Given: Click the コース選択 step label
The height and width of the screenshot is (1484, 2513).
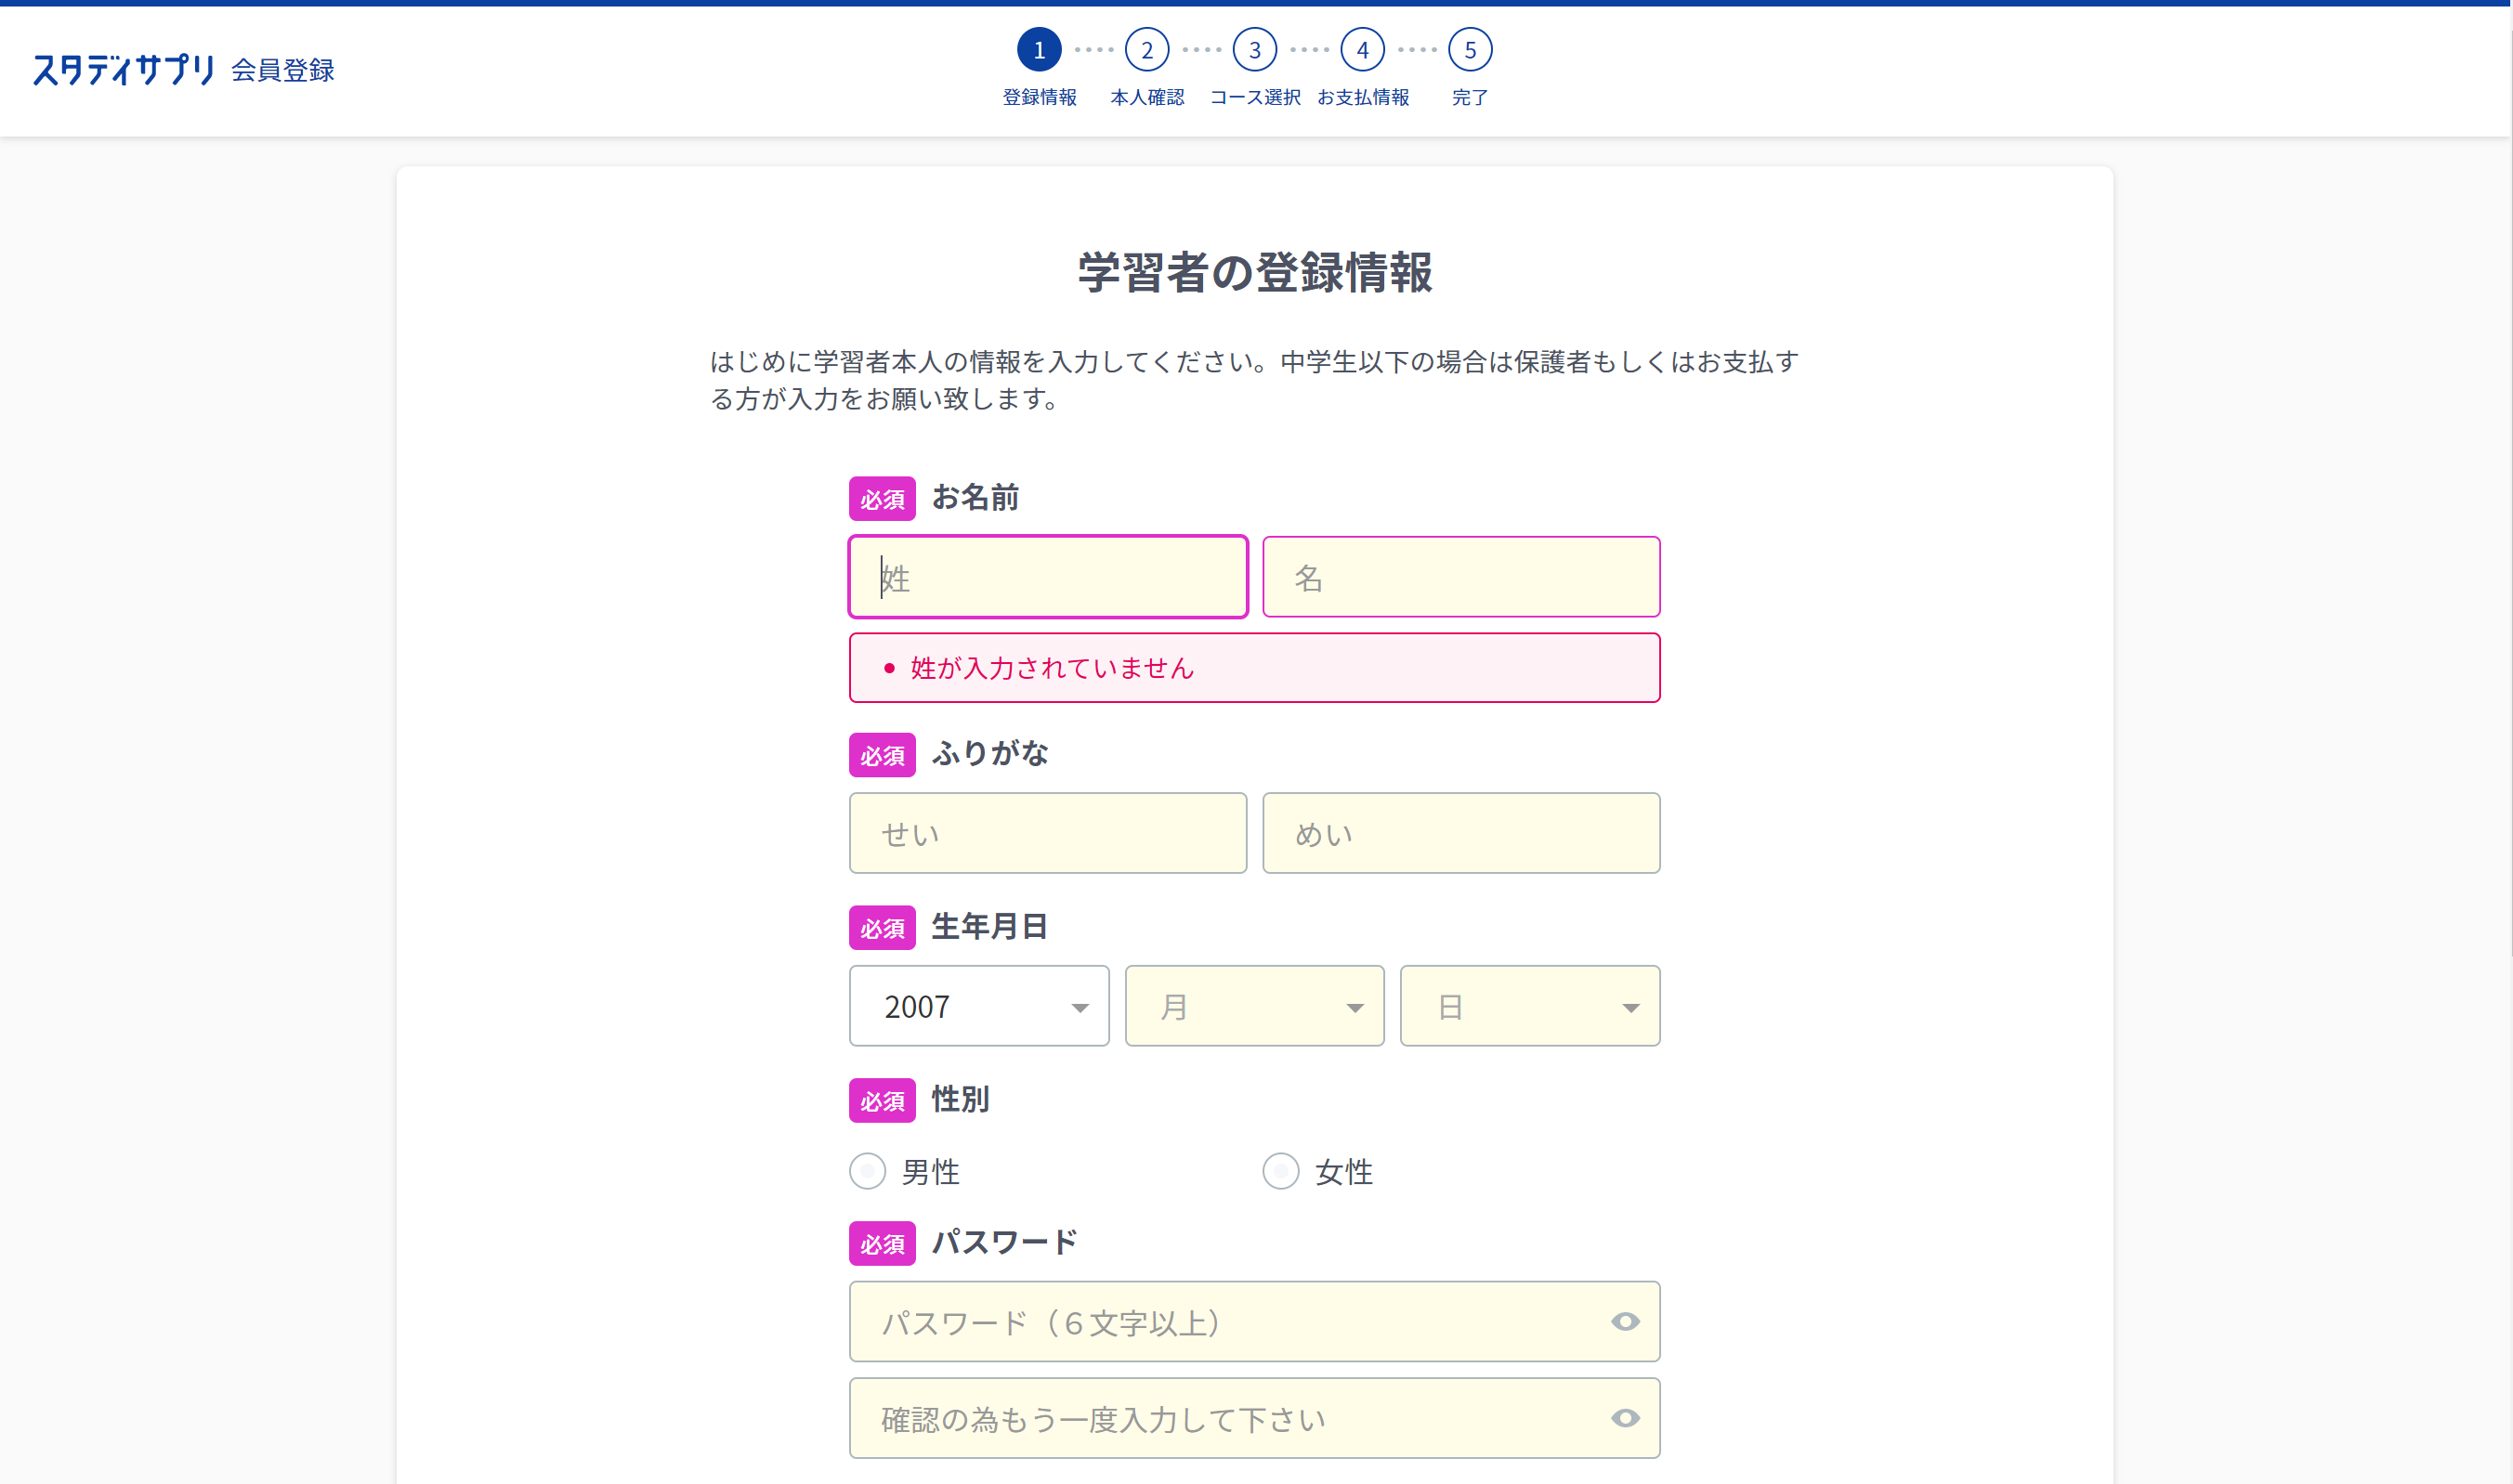Looking at the screenshot, I should (x=1254, y=97).
